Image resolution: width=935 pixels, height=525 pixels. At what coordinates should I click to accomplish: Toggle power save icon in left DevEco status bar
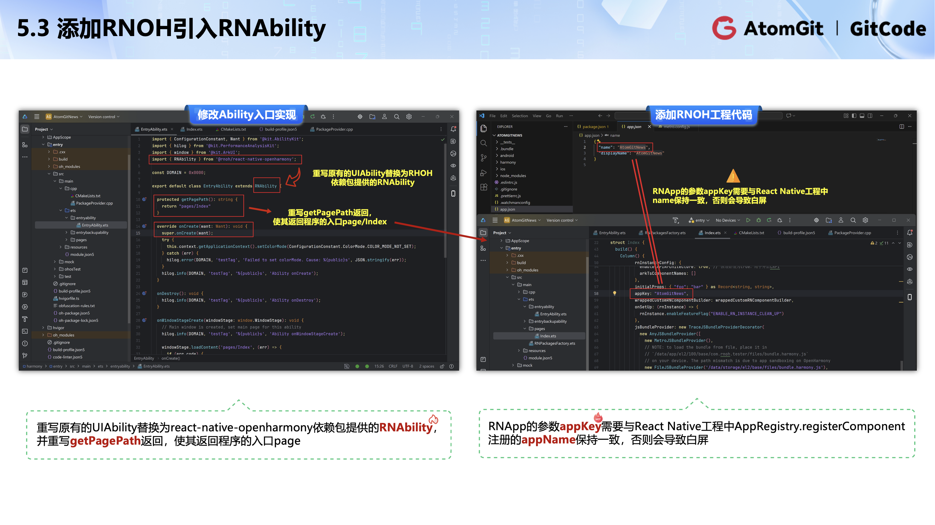click(347, 367)
